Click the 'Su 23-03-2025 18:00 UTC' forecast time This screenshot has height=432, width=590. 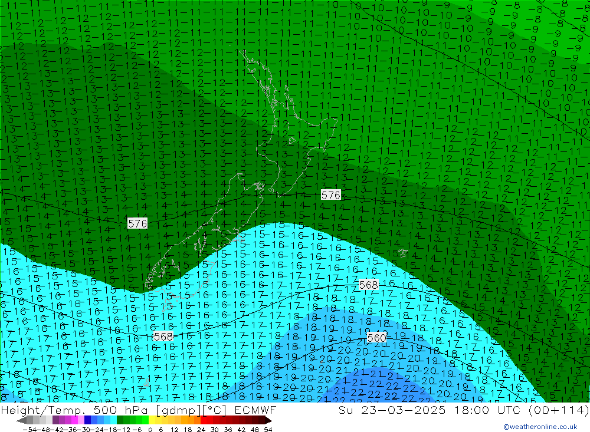[x=430, y=410]
